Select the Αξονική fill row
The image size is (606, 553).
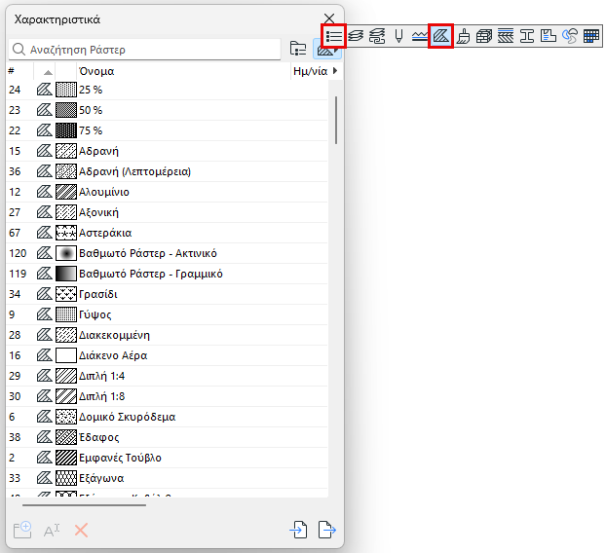pos(167,212)
